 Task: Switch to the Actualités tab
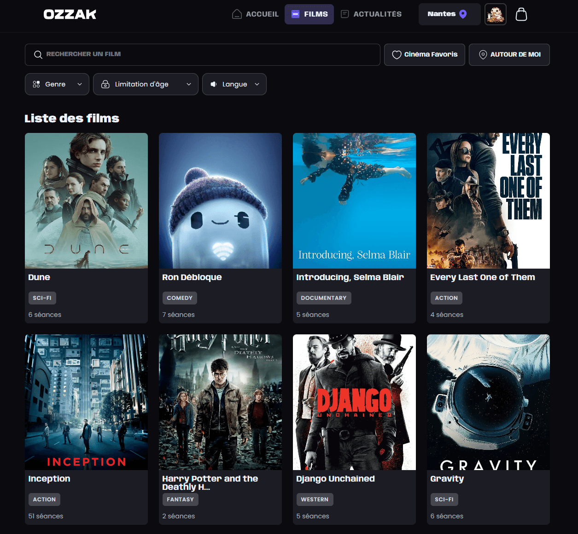[x=371, y=14]
